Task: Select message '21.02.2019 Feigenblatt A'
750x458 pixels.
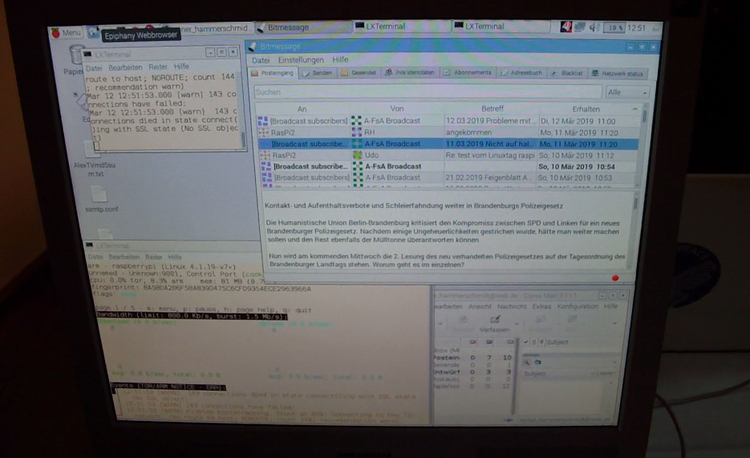Action: [x=448, y=177]
